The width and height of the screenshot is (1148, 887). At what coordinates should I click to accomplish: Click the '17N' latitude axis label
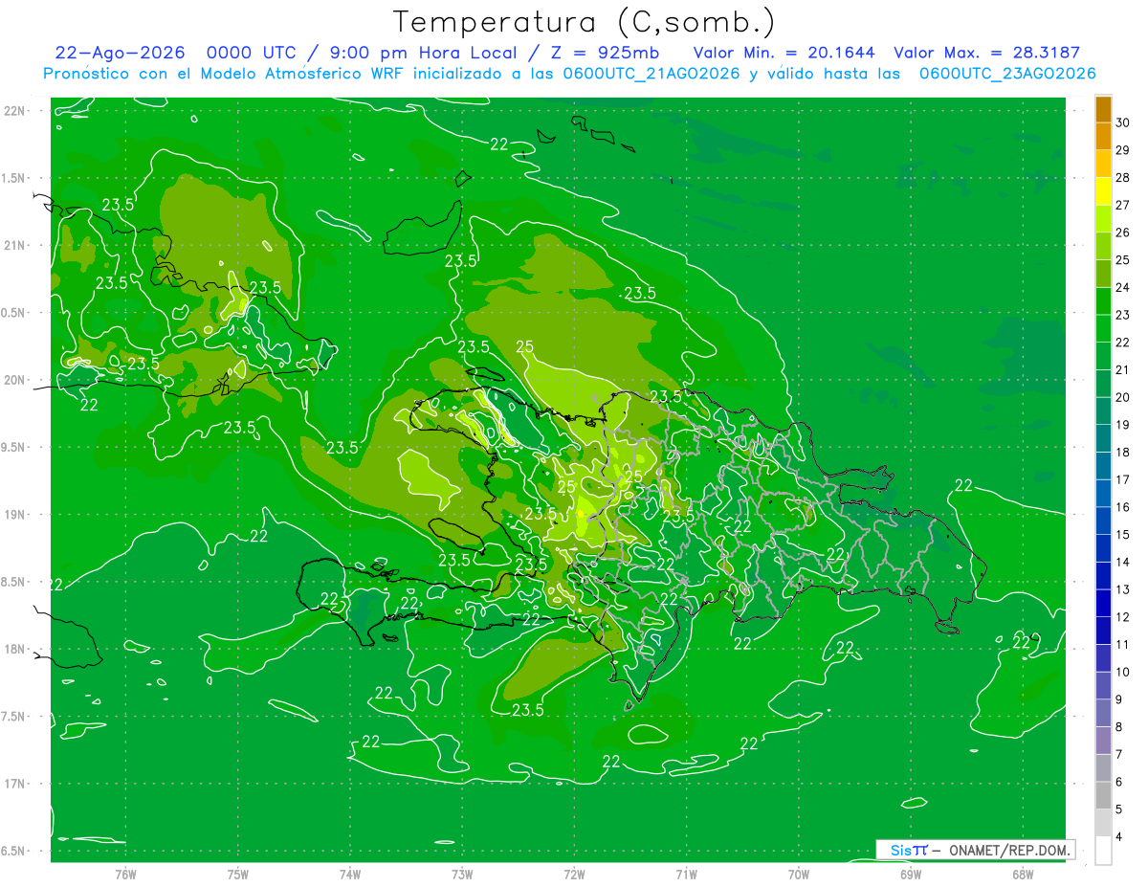pyautogui.click(x=13, y=784)
